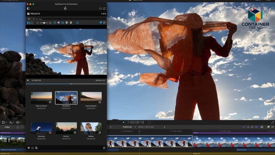Click the film badge on Running thumbnail
The image size is (275, 155).
coord(50,133)
